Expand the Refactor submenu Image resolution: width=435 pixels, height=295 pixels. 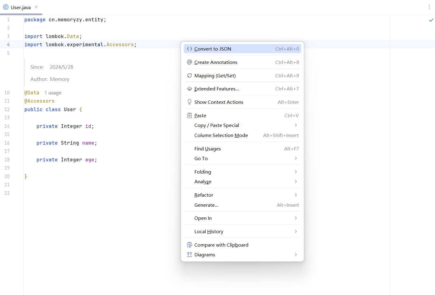click(204, 195)
